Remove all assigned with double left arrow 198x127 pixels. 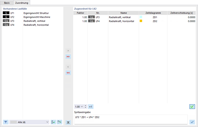pyautogui.click(x=68, y=73)
